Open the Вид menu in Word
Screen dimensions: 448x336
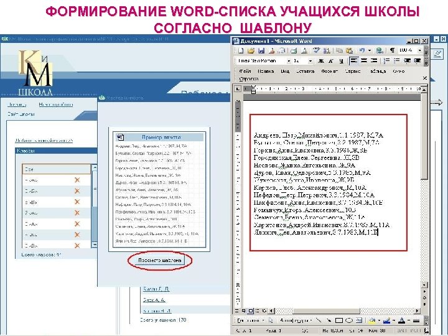pyautogui.click(x=285, y=71)
